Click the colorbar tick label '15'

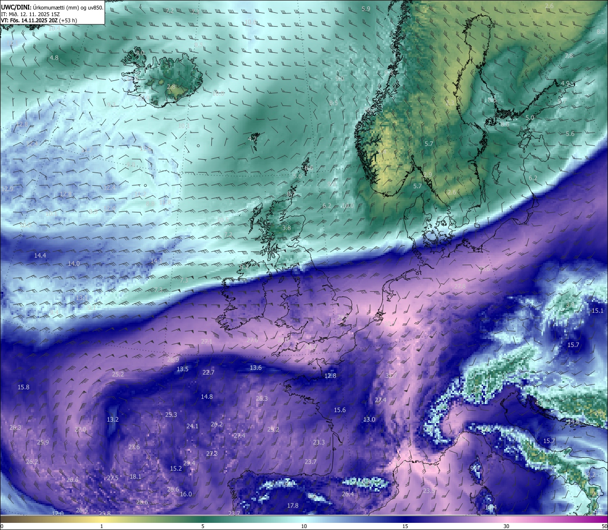(x=405, y=526)
